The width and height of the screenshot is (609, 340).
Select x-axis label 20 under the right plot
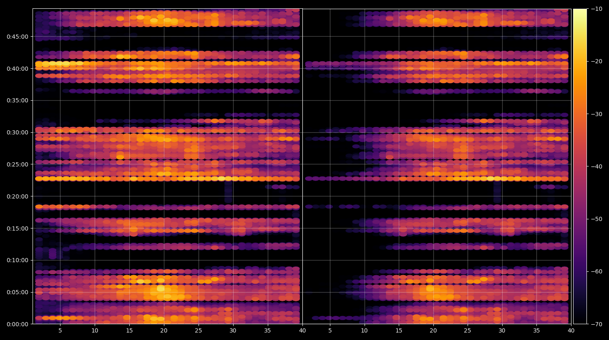click(x=433, y=331)
